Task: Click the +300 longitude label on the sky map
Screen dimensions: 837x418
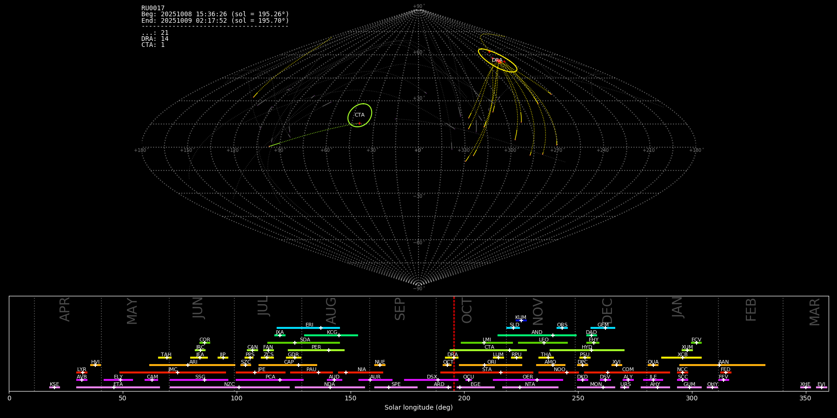Action: coord(510,150)
